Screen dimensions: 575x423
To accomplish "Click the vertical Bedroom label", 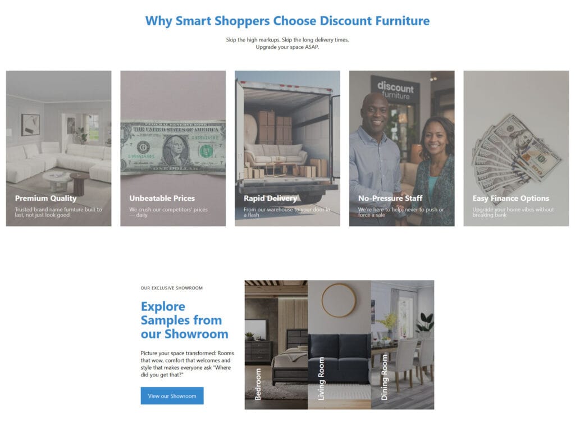I will pos(258,384).
